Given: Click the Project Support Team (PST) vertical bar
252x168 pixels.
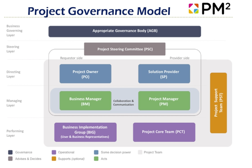Looking at the screenshot, I should click(x=218, y=103).
